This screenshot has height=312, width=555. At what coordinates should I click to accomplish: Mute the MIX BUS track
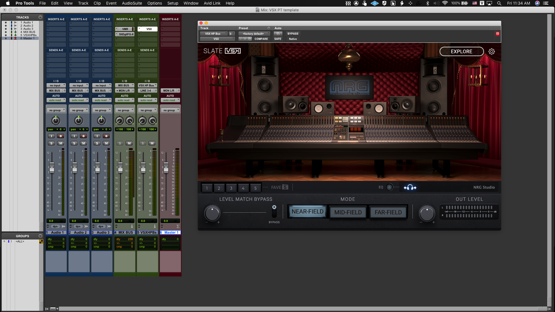tap(129, 143)
